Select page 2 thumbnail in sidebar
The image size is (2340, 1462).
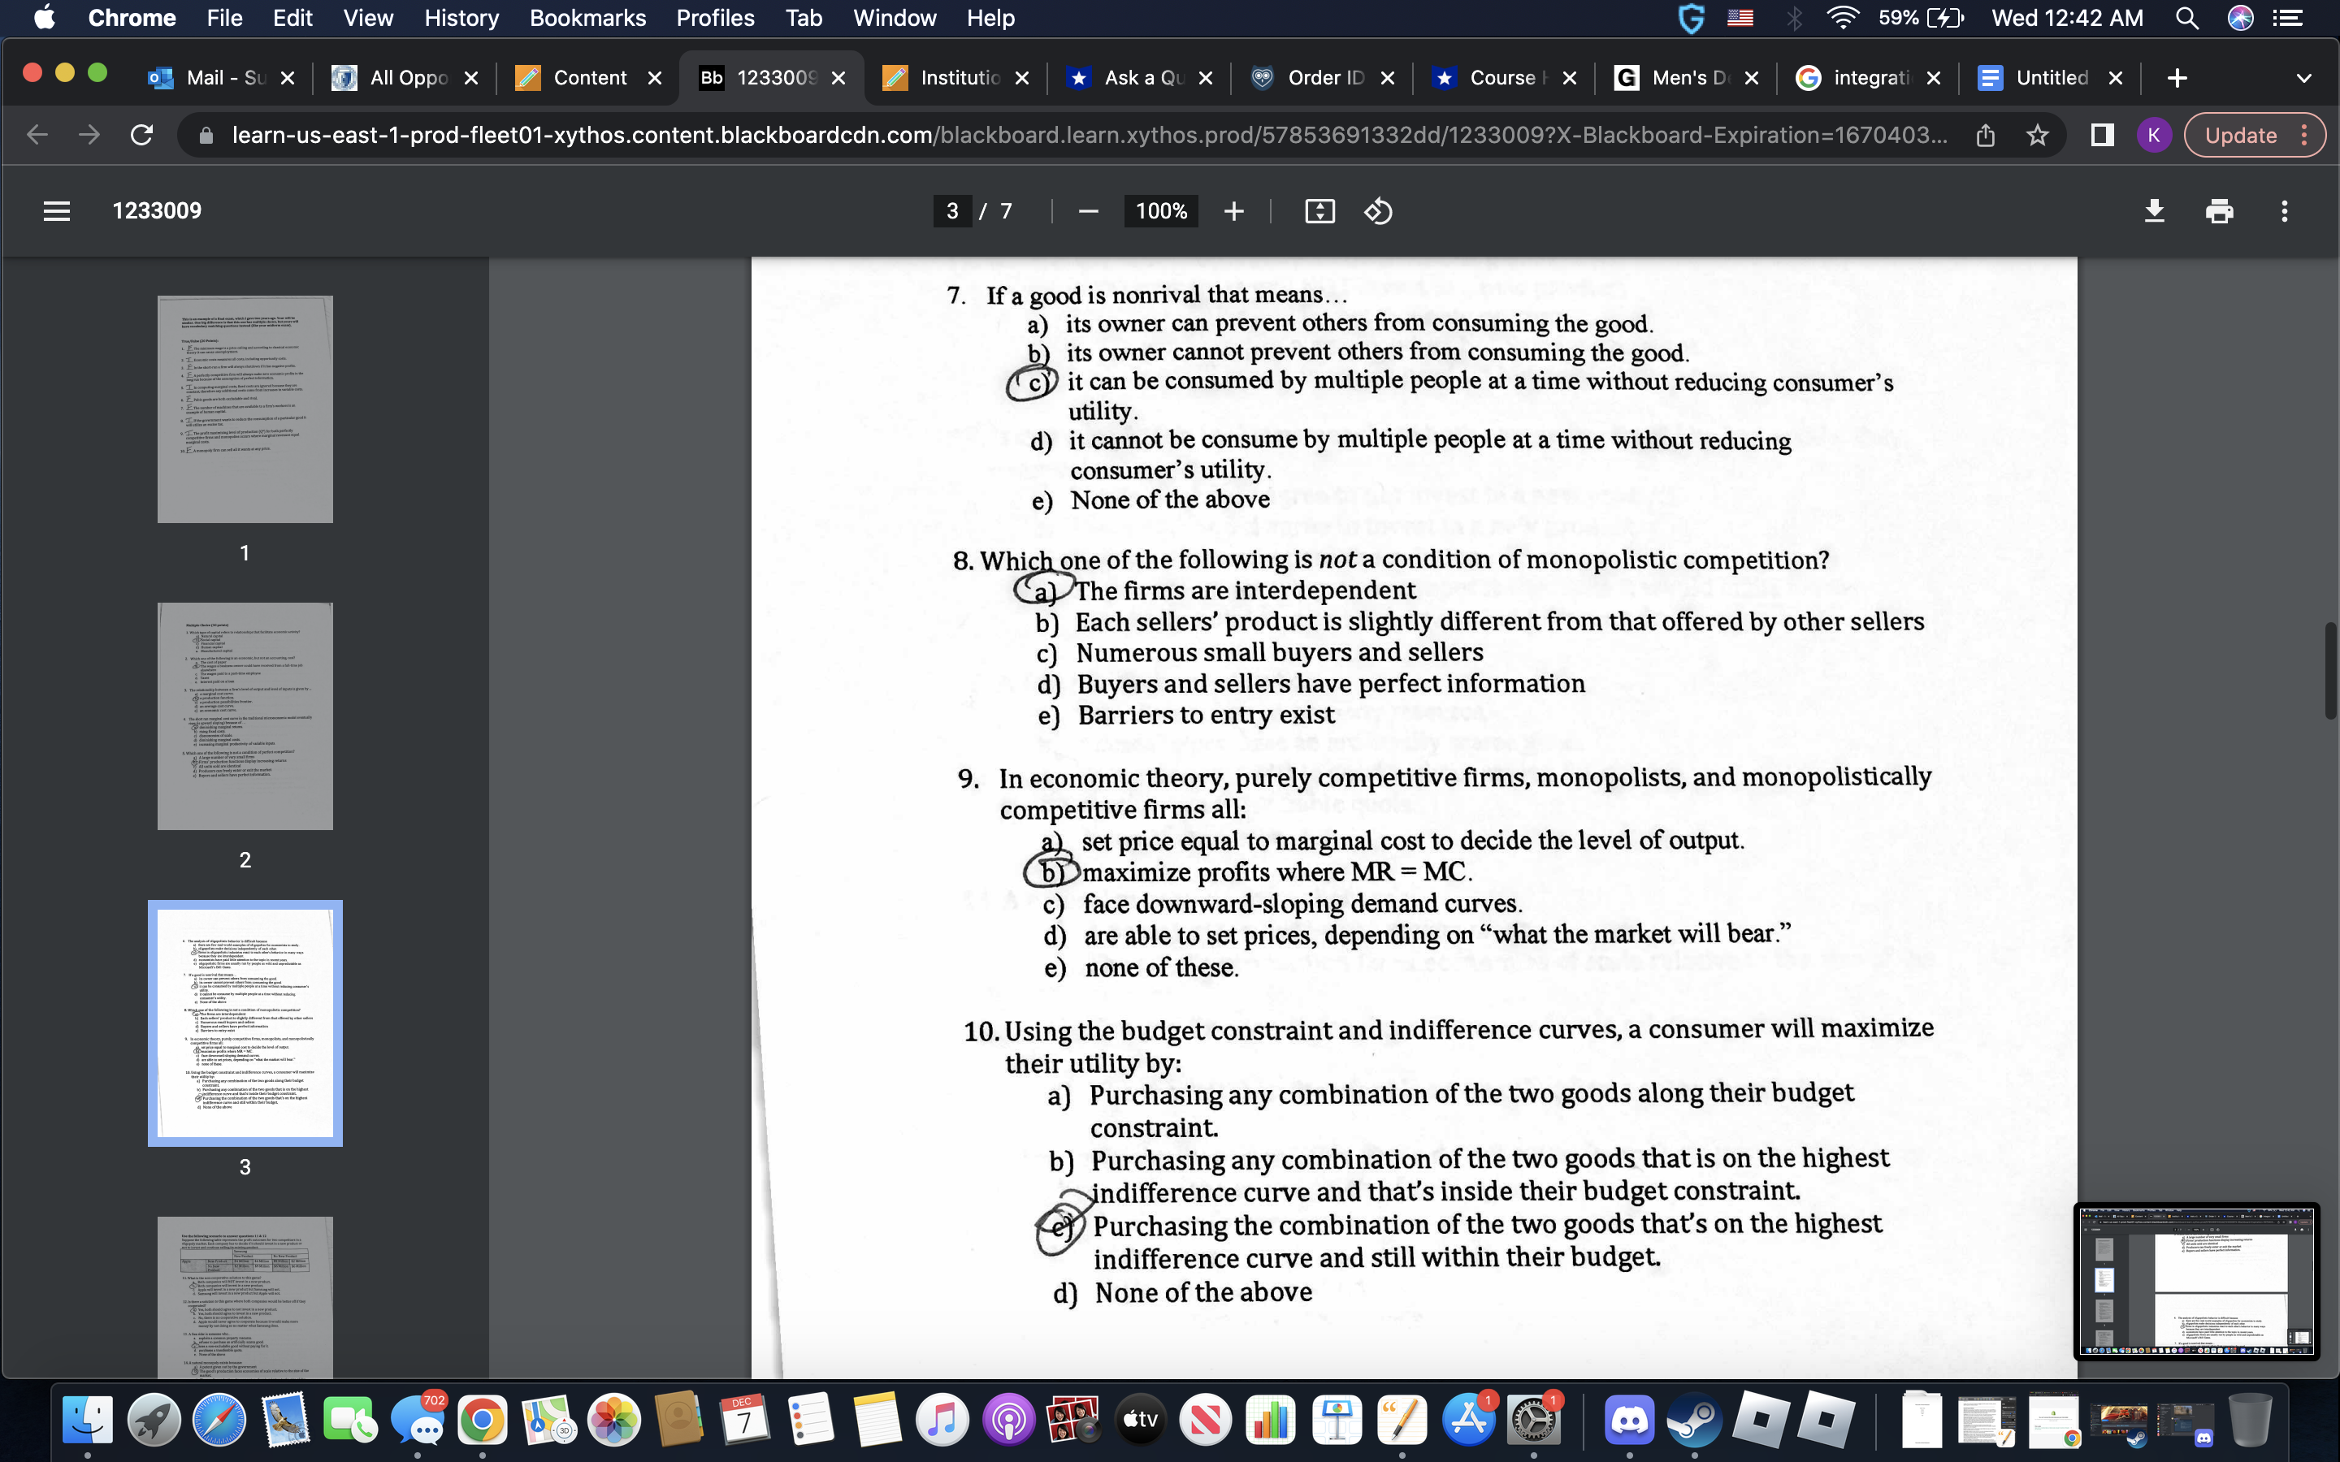pos(244,716)
